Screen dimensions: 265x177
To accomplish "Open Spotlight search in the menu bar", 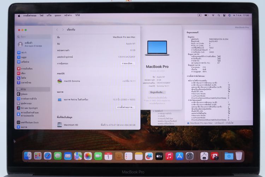I will (x=219, y=15).
